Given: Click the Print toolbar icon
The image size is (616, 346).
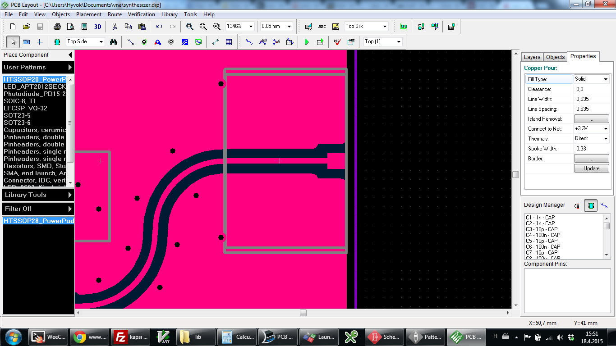Looking at the screenshot, I should 57,27.
